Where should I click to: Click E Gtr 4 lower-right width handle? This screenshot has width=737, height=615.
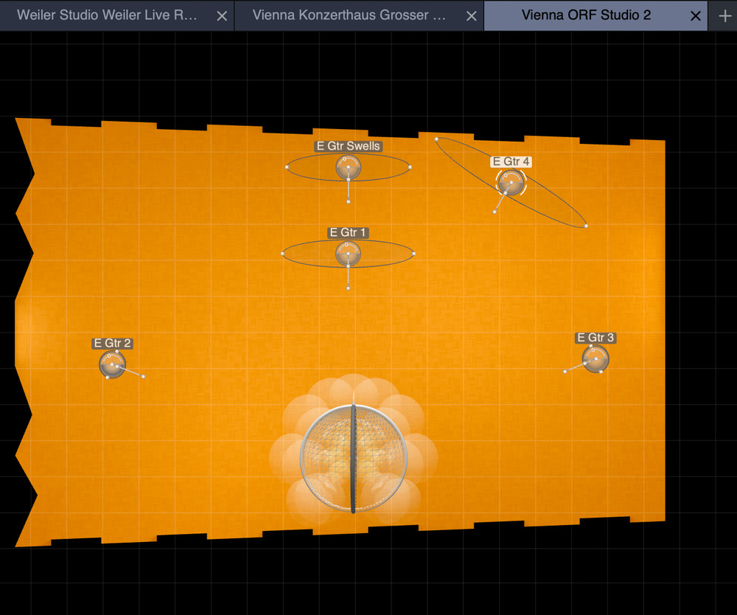[x=586, y=226]
